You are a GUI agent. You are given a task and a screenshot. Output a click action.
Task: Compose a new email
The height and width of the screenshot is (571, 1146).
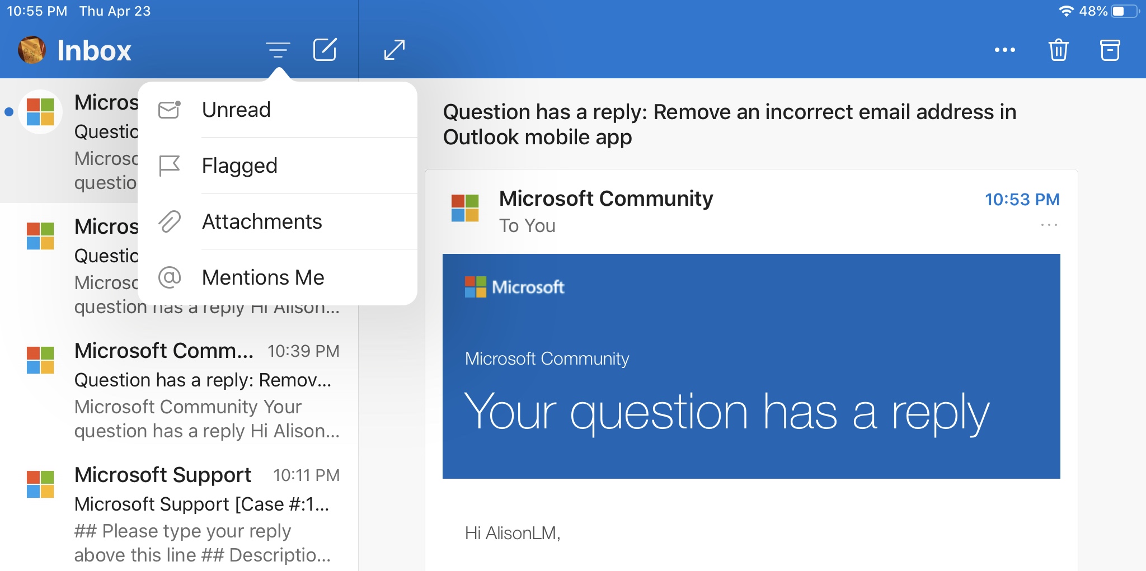pos(325,49)
